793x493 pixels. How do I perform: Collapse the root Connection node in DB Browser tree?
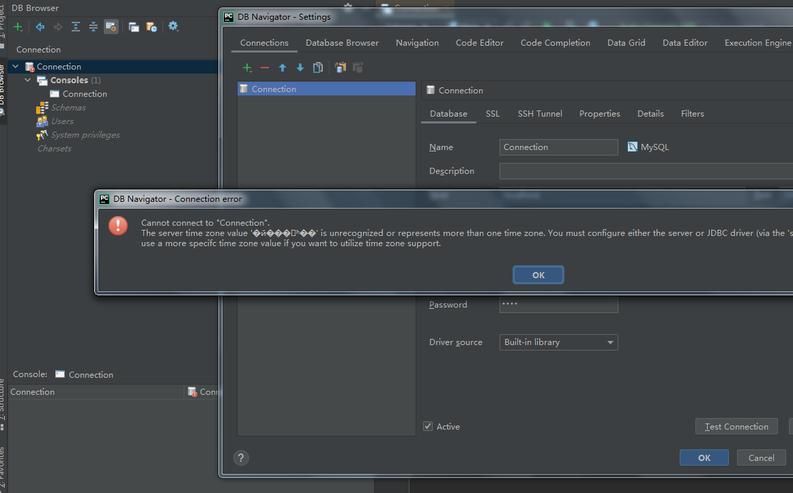coord(16,66)
